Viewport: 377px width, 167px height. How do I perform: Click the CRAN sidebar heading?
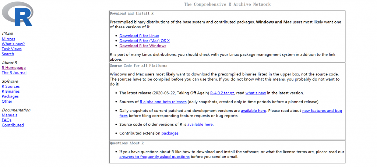point(7,34)
